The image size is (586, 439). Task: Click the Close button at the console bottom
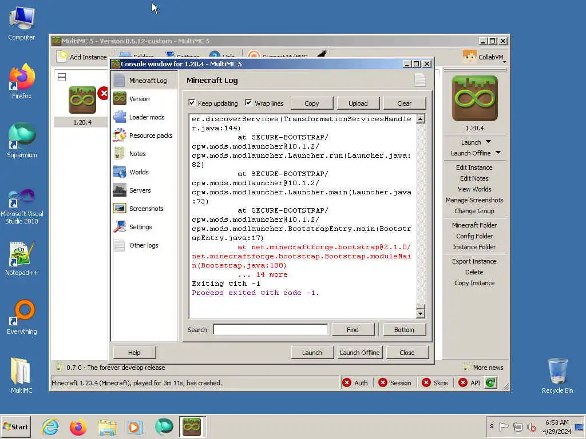pos(407,352)
